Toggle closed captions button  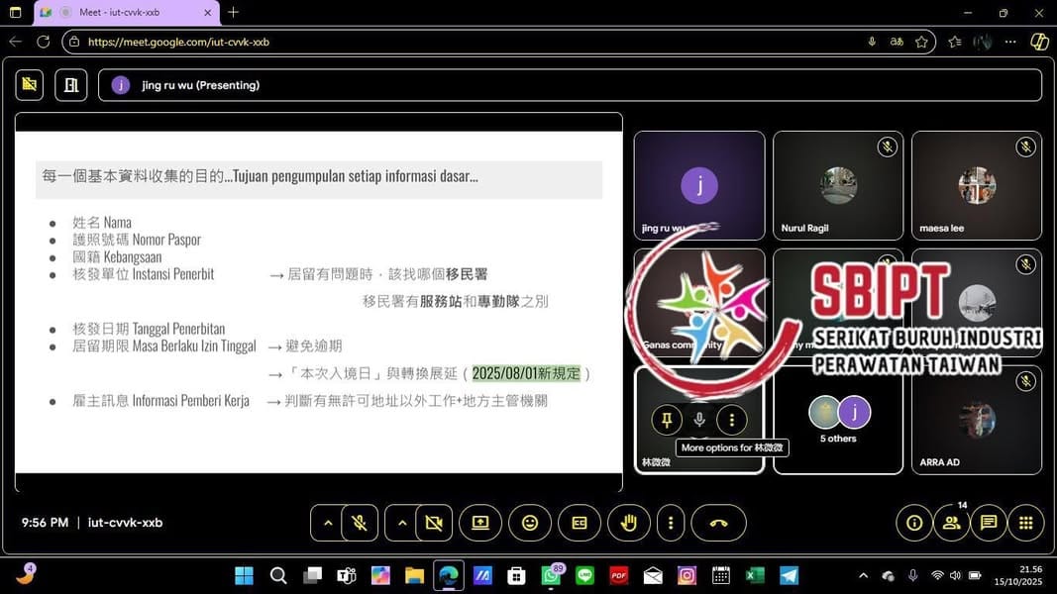(x=580, y=523)
